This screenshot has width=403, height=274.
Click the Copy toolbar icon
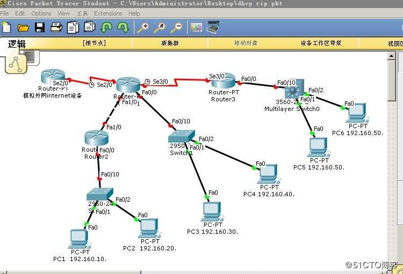coord(73,27)
